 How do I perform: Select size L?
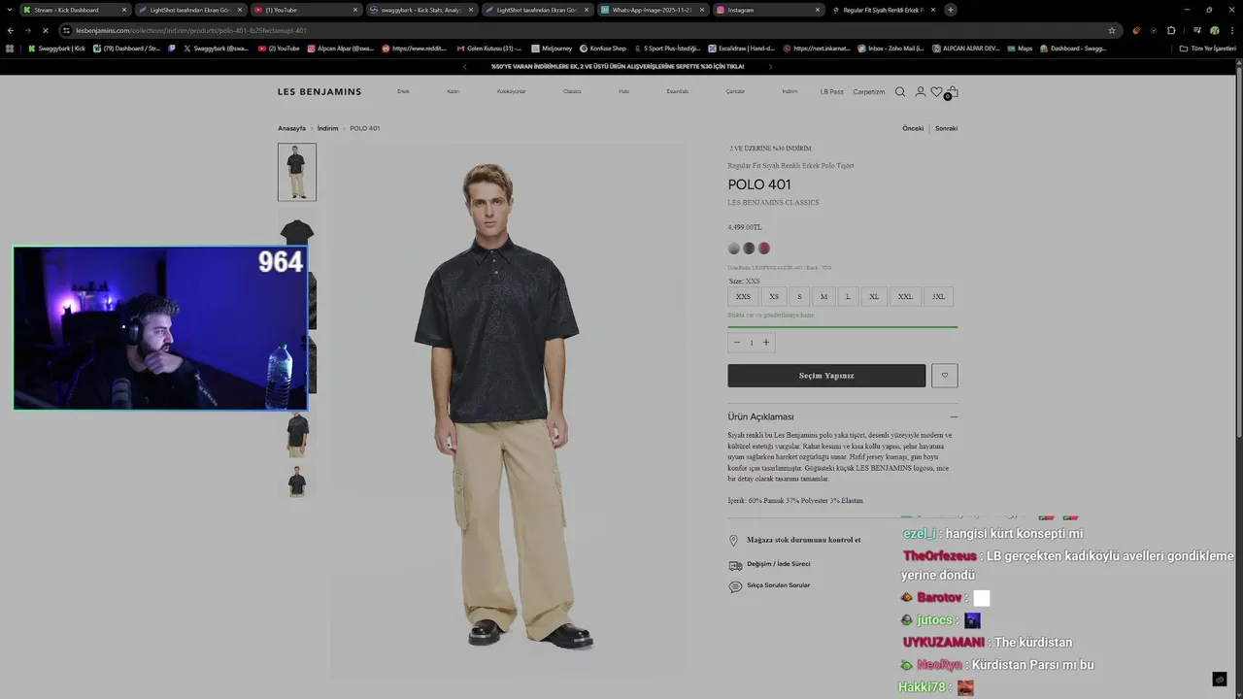pos(848,297)
